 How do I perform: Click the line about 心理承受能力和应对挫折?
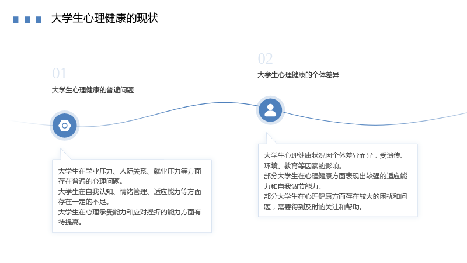click(130, 212)
